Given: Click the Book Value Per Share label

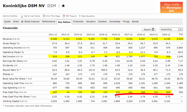Looking at the screenshot, I should (x=17, y=79).
